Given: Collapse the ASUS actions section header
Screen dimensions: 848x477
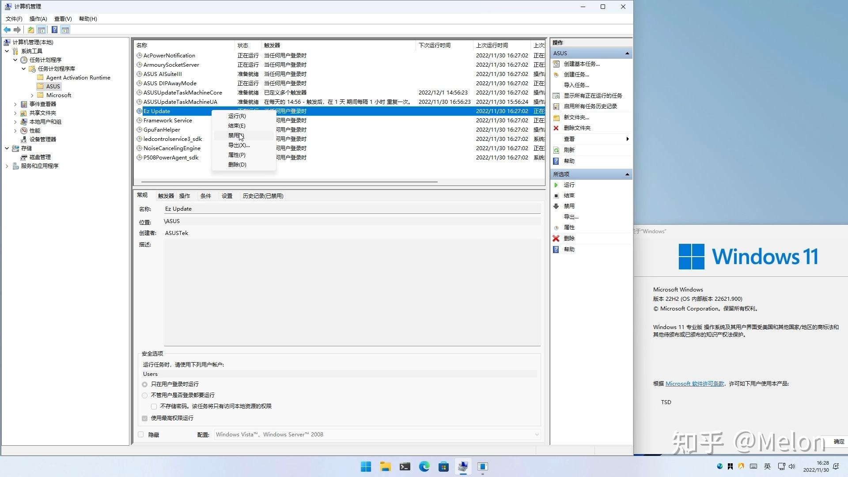Looking at the screenshot, I should click(x=627, y=53).
